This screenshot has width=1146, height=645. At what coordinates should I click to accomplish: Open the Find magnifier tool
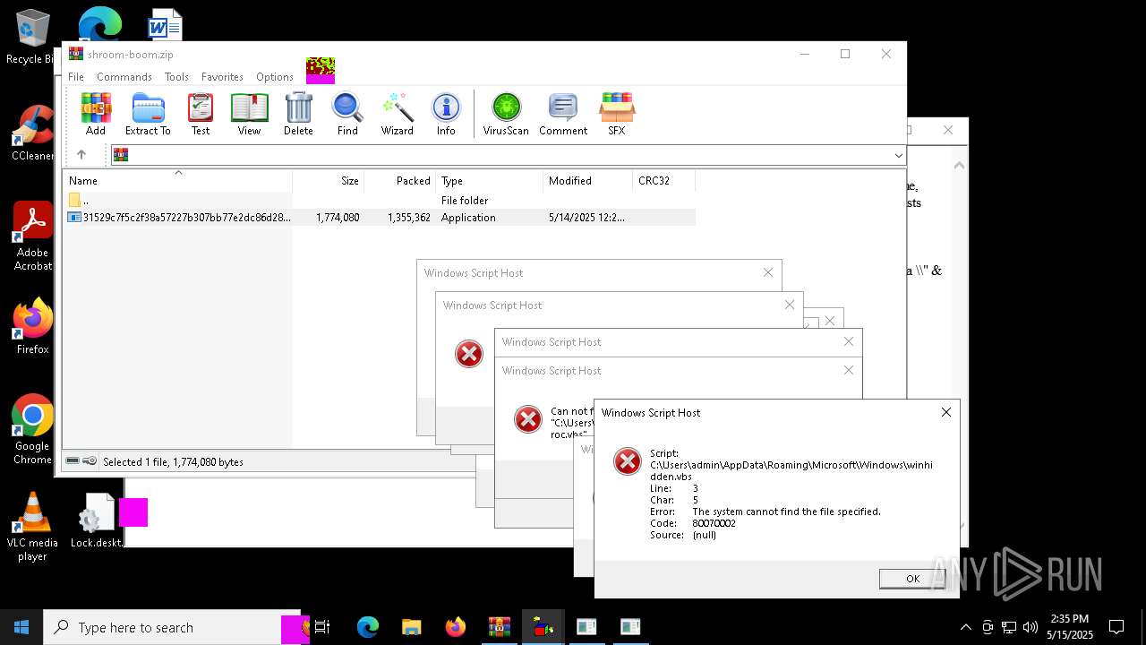coord(347,114)
